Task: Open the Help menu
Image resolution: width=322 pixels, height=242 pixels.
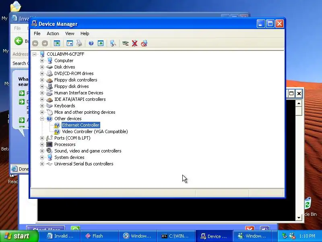Action: [85, 33]
